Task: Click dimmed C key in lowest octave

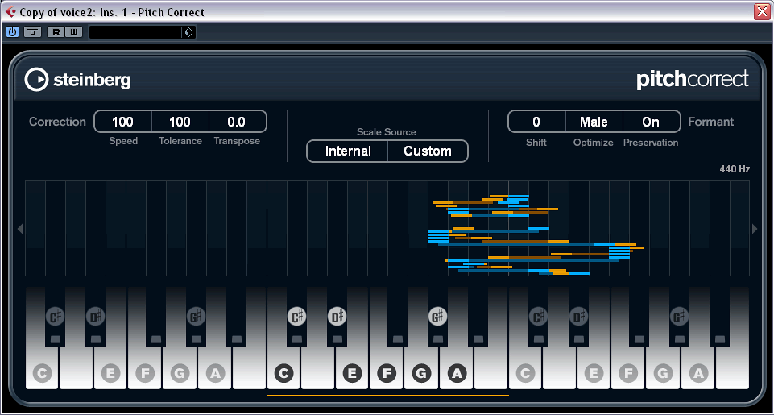Action: [x=42, y=373]
